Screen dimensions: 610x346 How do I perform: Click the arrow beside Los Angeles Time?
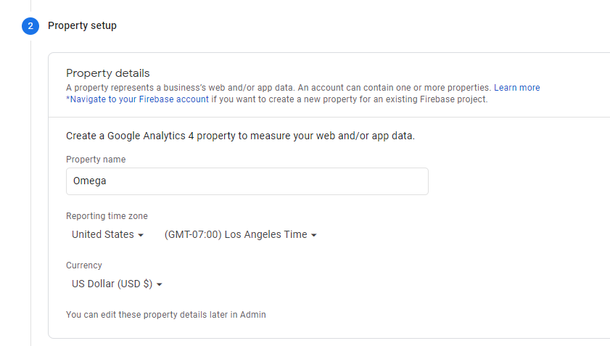point(313,235)
